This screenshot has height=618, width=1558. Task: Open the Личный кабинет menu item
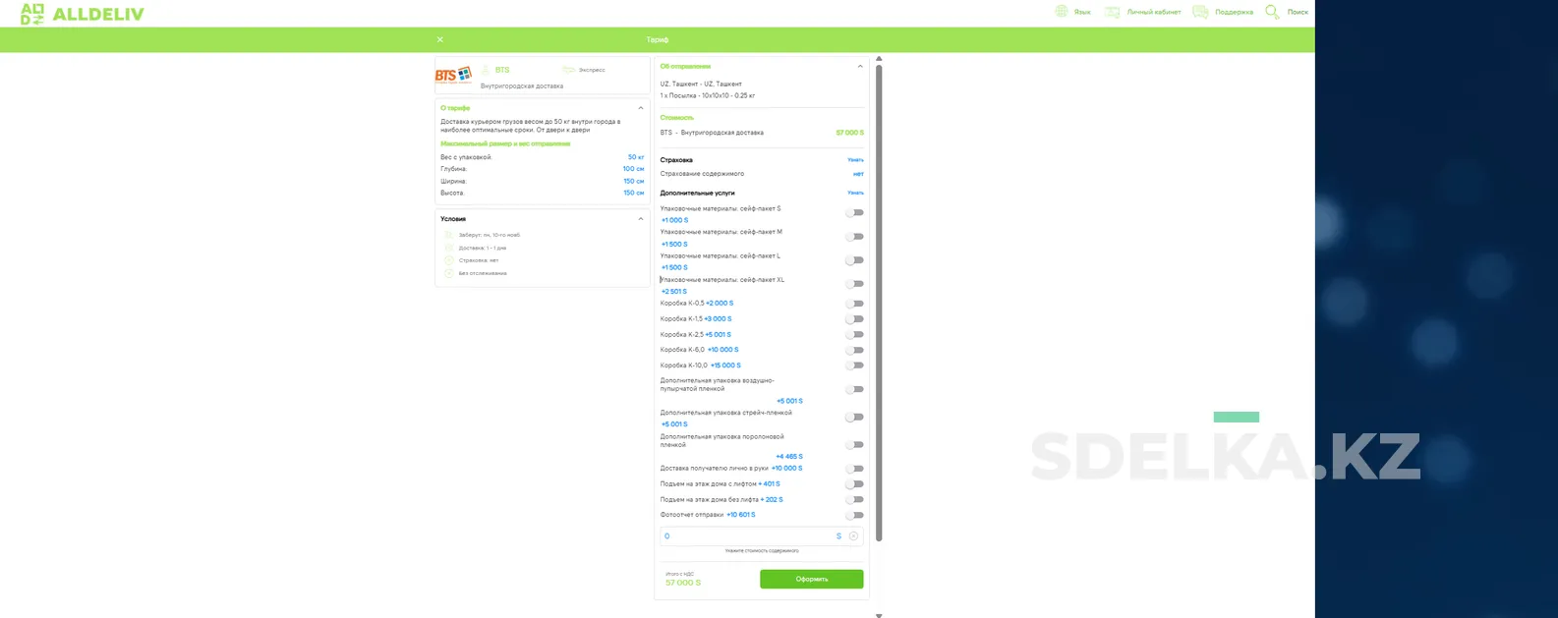(x=1153, y=13)
